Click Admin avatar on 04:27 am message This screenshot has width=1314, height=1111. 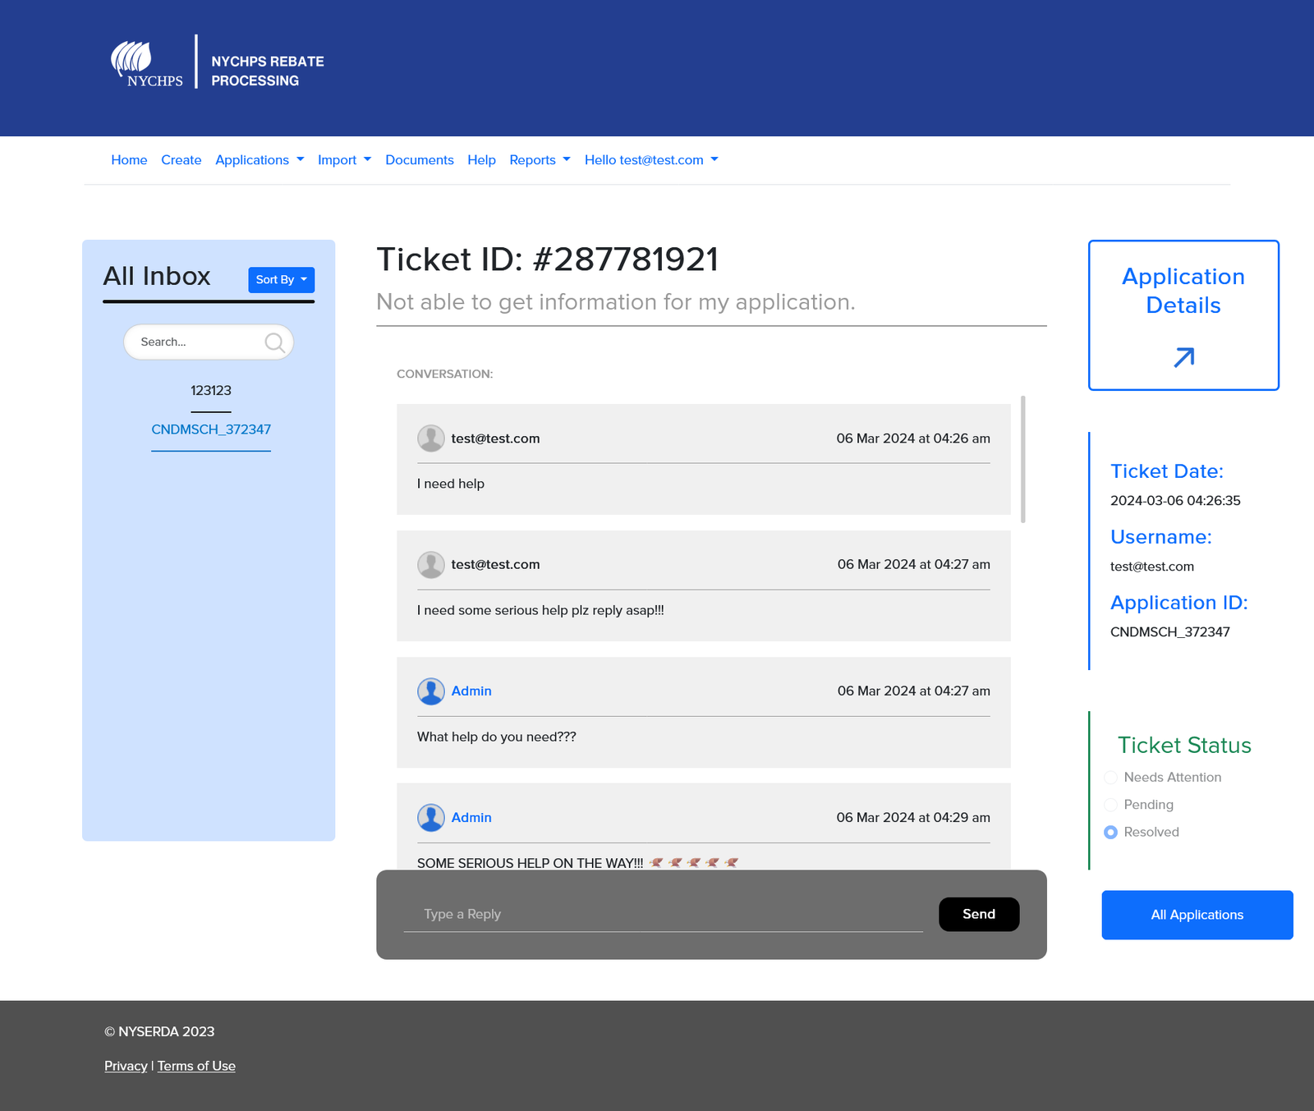coord(431,691)
